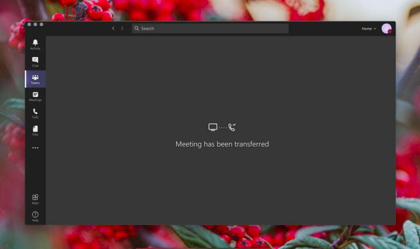Open the Activity feed
Screen dimensions: 420x249
pyautogui.click(x=35, y=44)
